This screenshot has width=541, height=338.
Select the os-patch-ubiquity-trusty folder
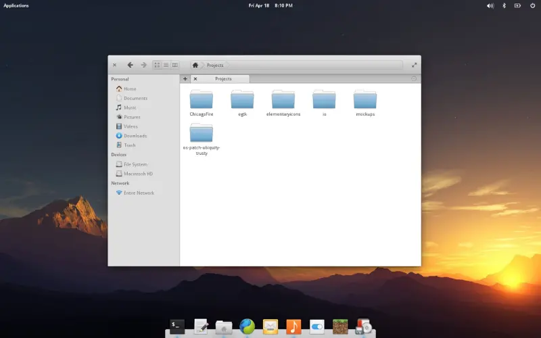coord(201,139)
